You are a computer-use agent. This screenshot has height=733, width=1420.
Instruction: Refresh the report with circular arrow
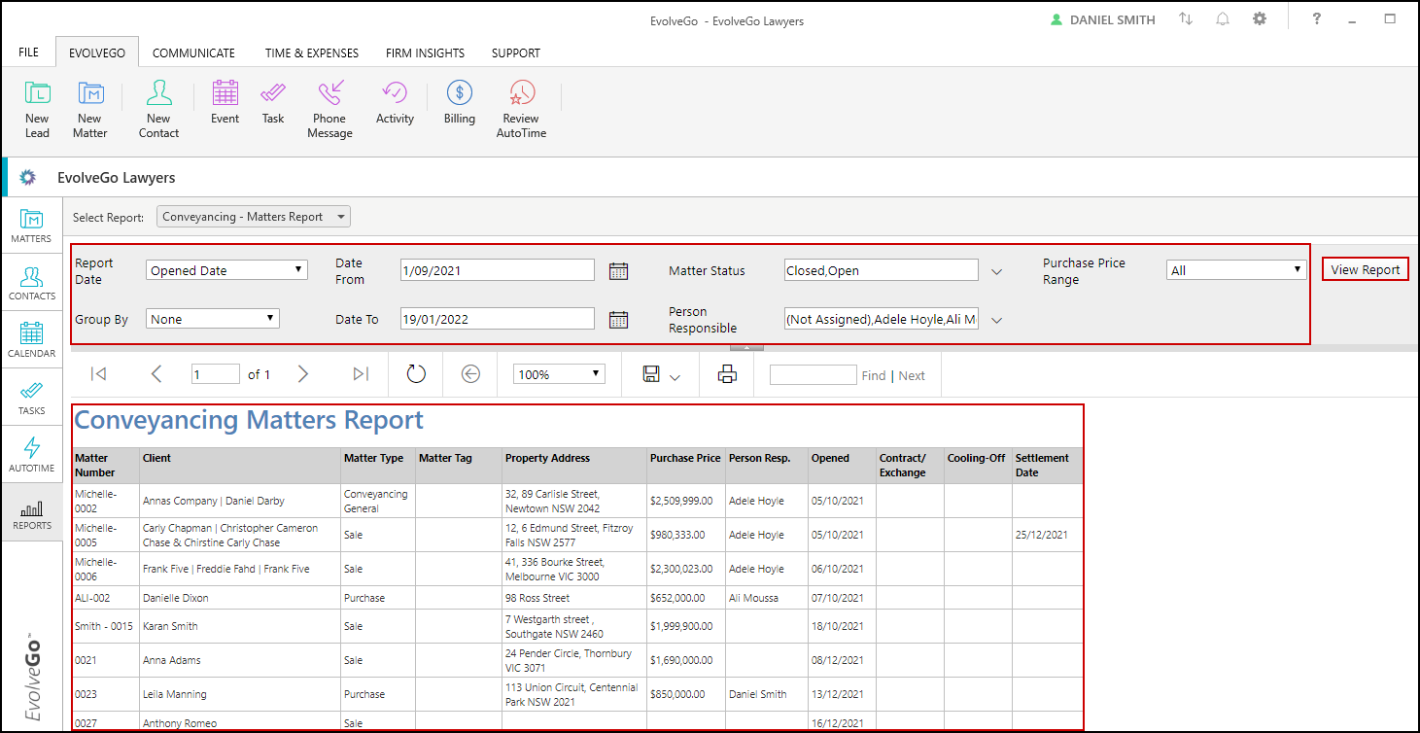[416, 374]
